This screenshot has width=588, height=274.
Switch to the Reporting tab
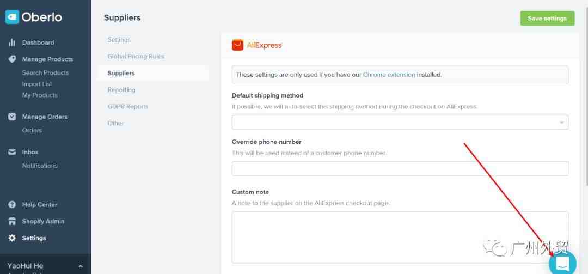tap(121, 90)
